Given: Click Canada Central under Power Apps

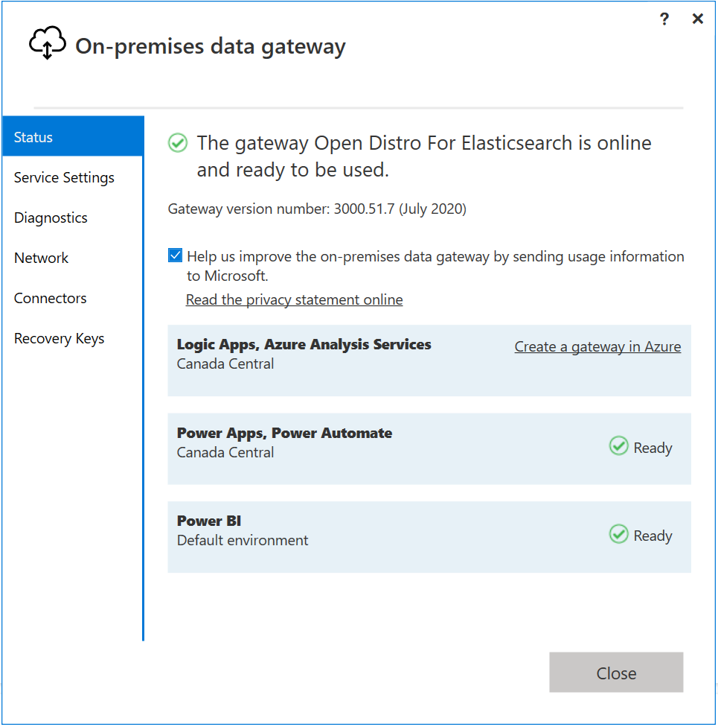Looking at the screenshot, I should coord(225,453).
